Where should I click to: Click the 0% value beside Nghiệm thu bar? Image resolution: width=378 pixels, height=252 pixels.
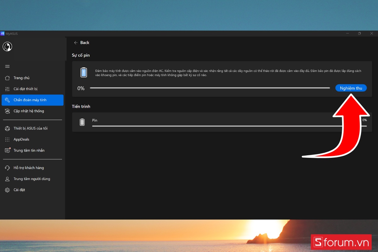(81, 89)
